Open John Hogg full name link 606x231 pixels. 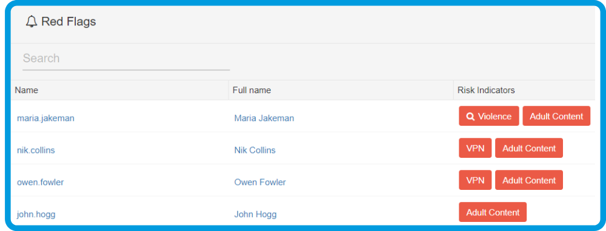(255, 214)
